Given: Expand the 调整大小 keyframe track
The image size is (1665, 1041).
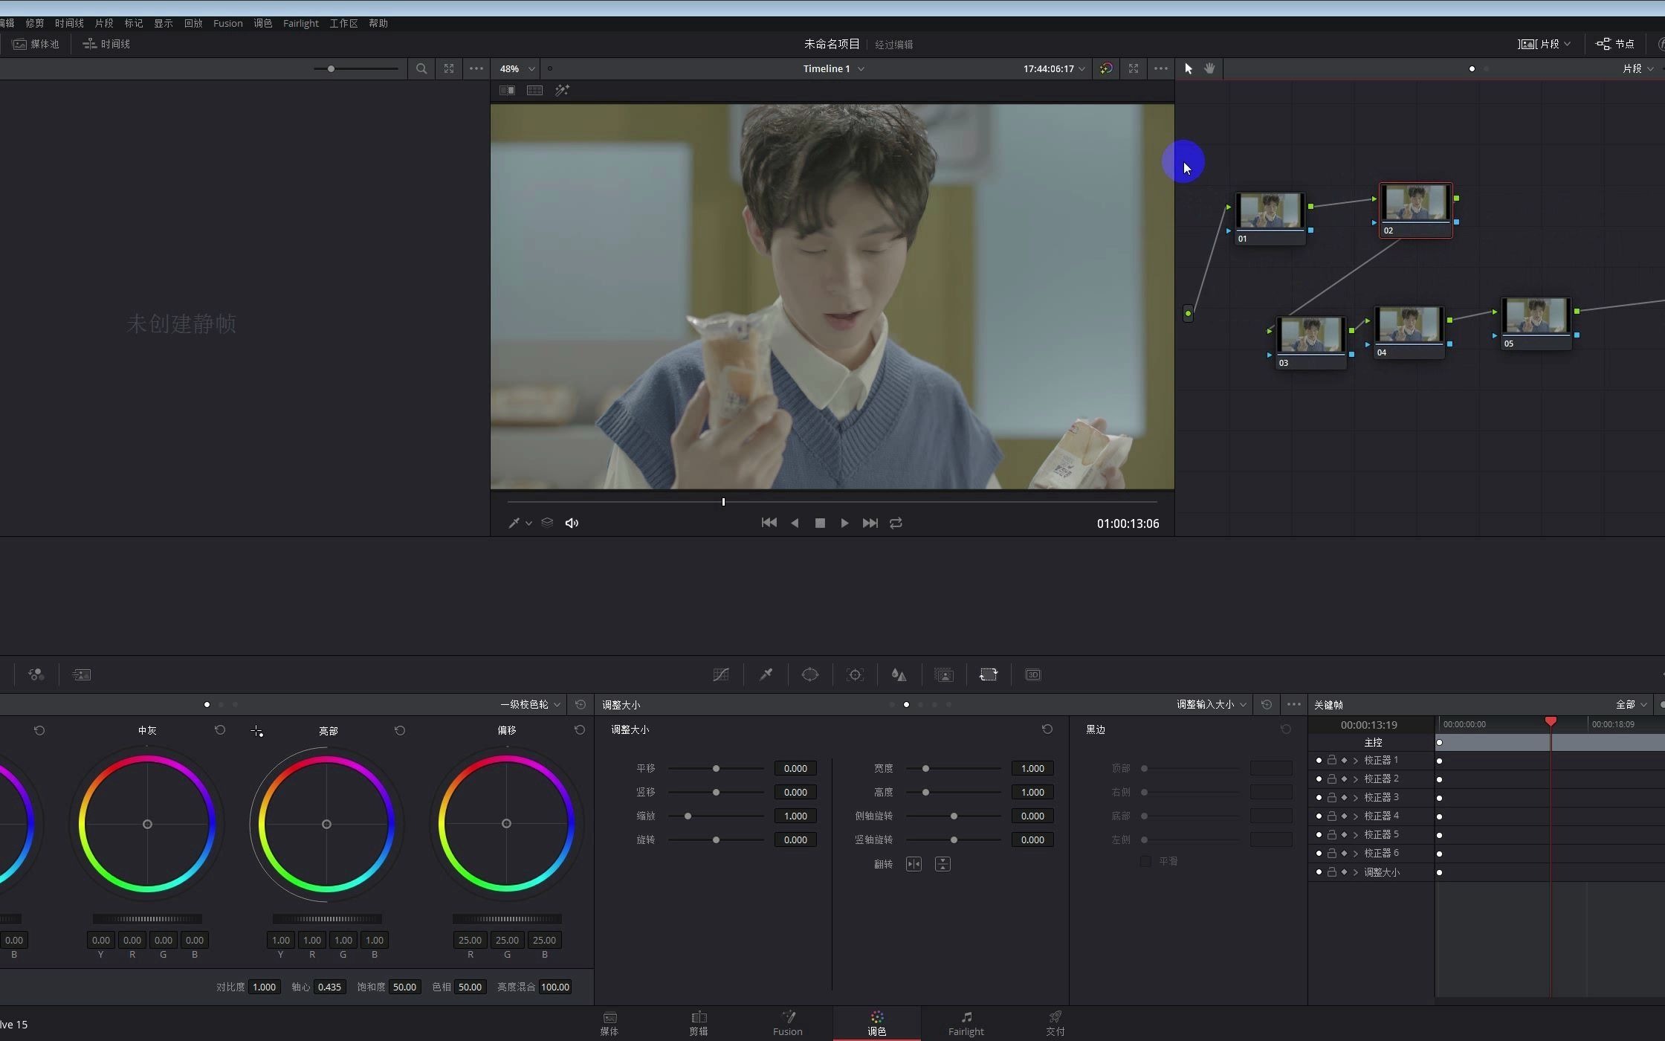Looking at the screenshot, I should click(x=1356, y=872).
